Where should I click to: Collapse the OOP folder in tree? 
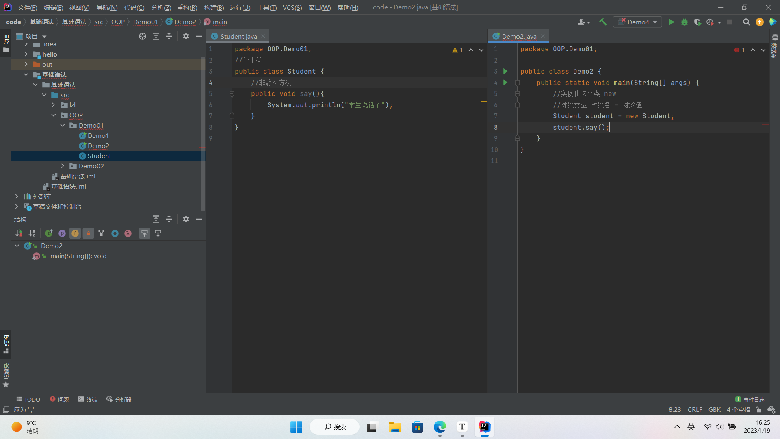tap(54, 115)
